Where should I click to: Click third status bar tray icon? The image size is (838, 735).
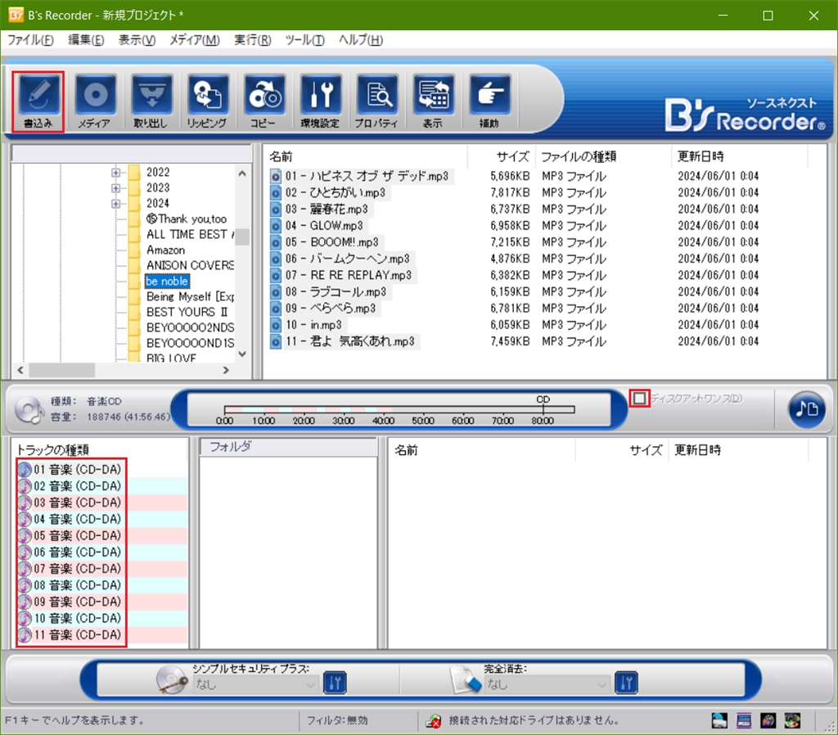pos(768,720)
